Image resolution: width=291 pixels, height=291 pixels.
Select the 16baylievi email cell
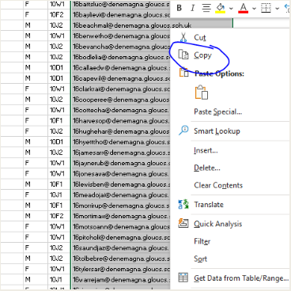(121, 15)
